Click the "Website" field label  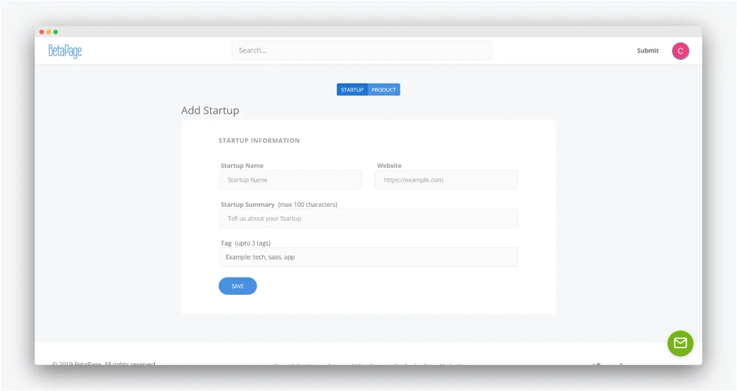coord(389,166)
